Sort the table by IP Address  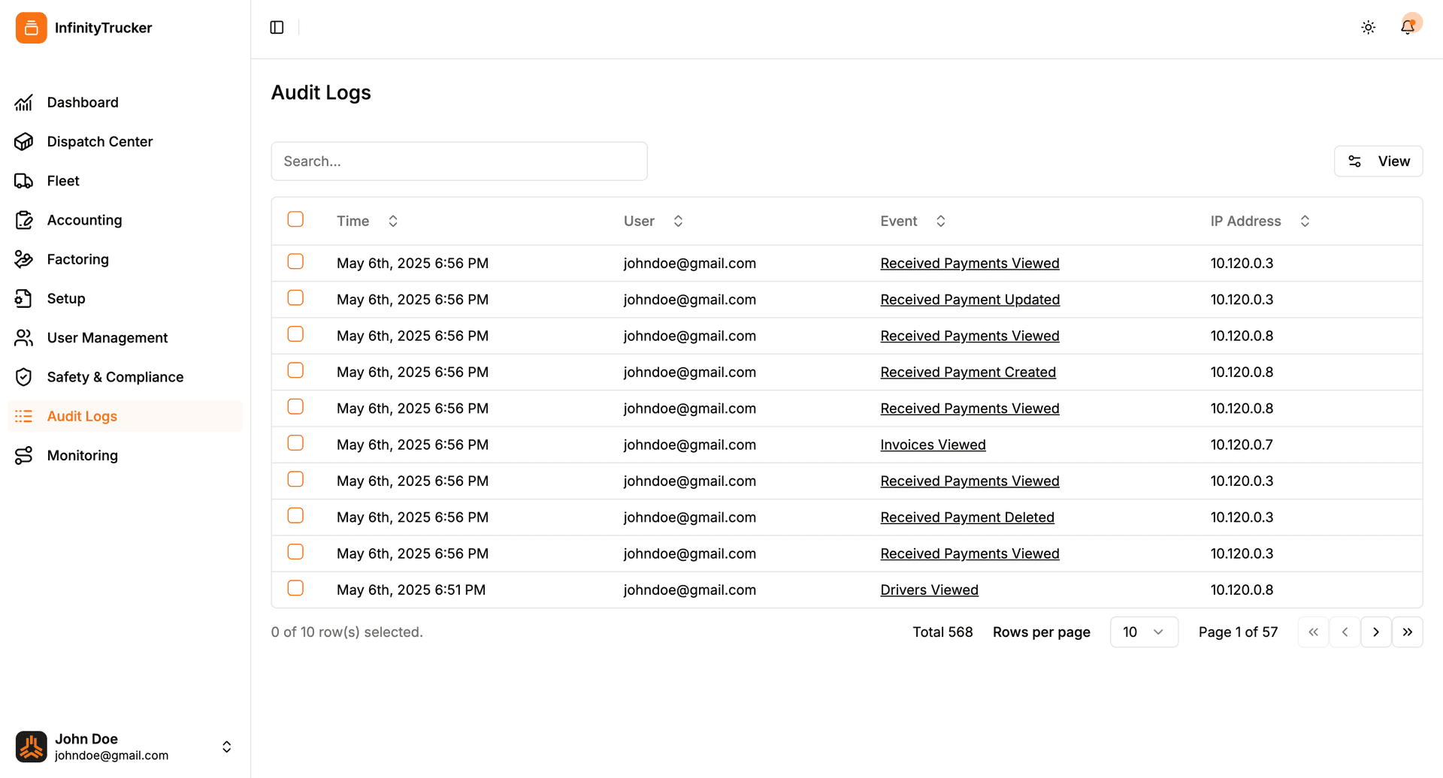[1305, 221]
